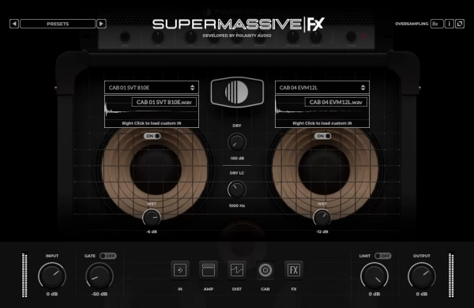Click the input level meter
474x308 pixels.
click(24, 275)
